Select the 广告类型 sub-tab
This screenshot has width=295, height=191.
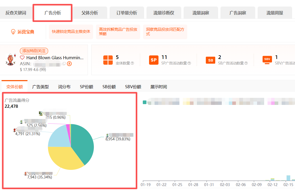(40, 87)
